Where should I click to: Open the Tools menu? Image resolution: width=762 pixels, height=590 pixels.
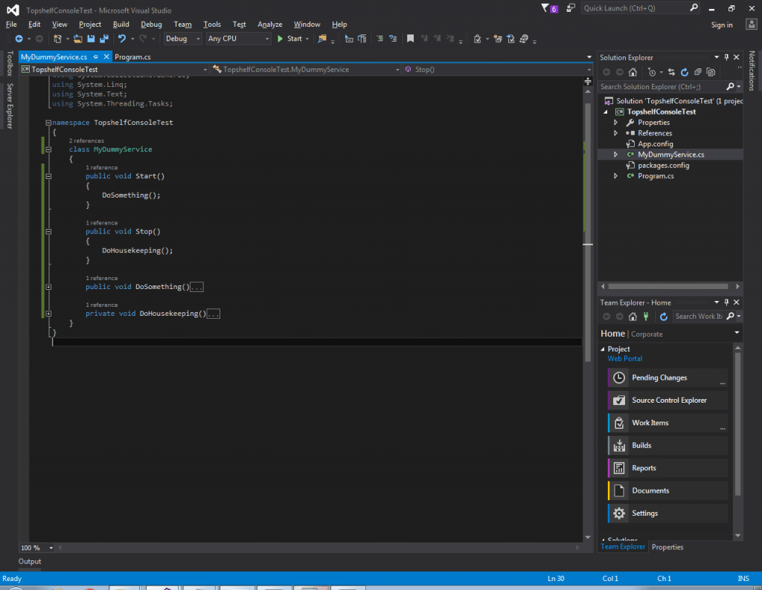[212, 25]
